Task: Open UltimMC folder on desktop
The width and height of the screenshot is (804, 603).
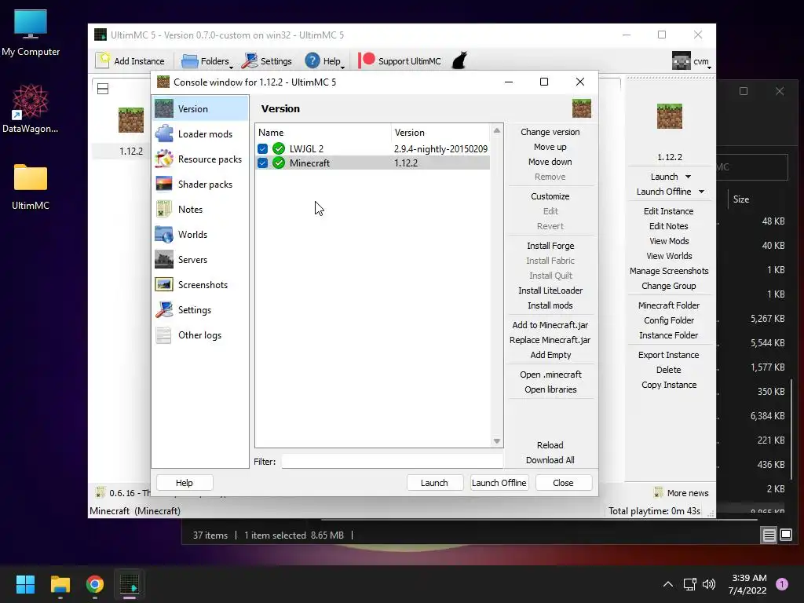Action: coord(31,185)
